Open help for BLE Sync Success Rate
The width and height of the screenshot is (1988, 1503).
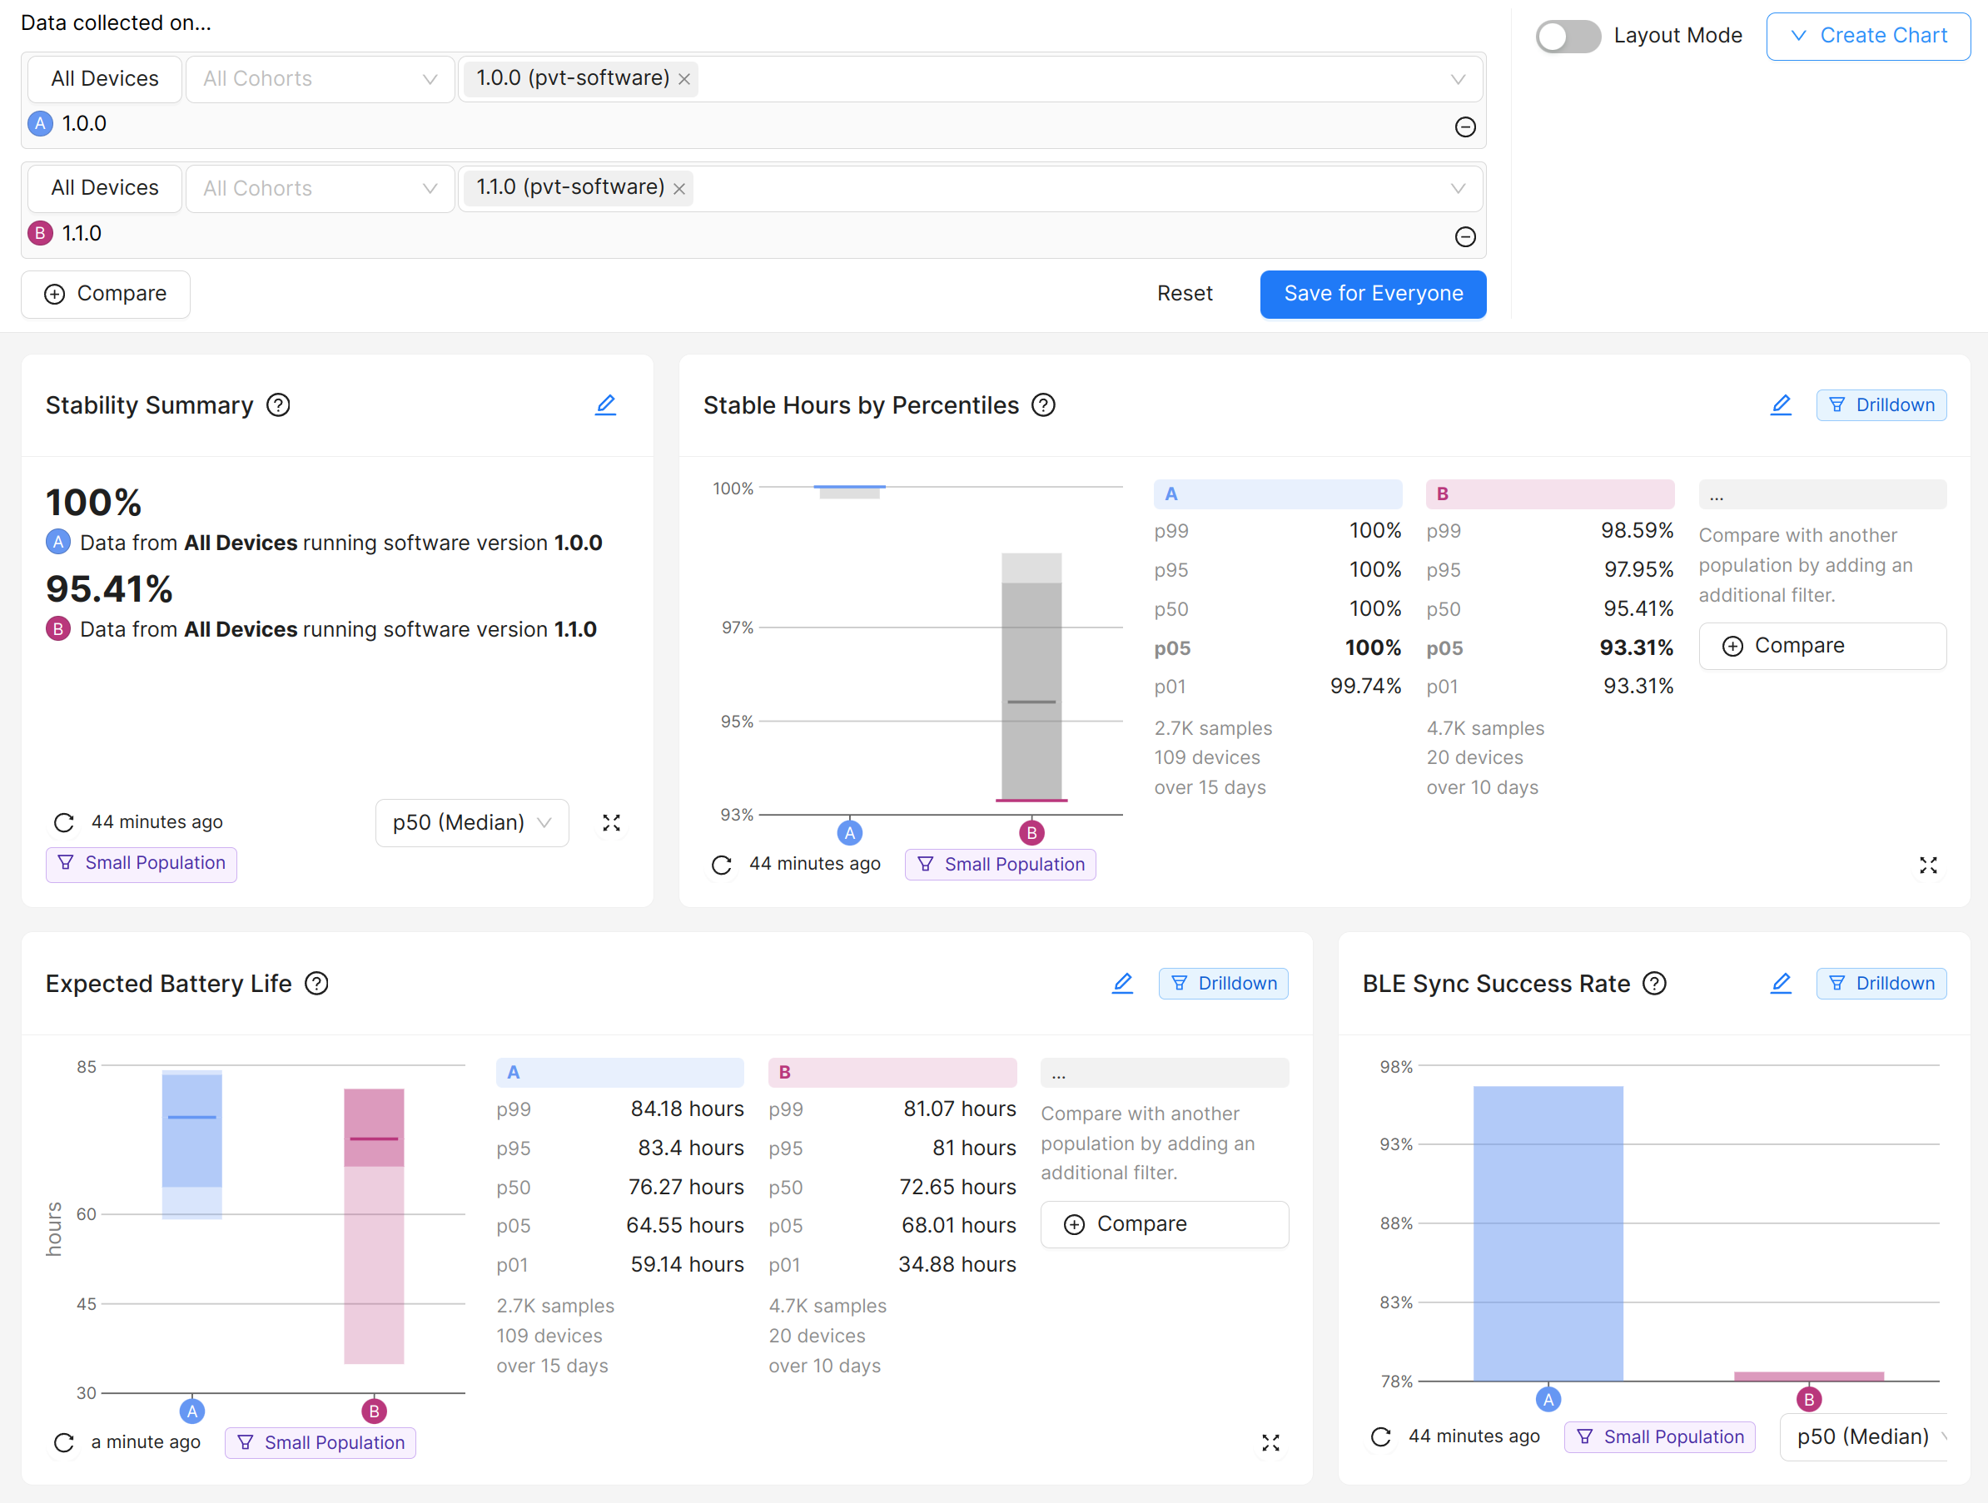coord(1653,984)
